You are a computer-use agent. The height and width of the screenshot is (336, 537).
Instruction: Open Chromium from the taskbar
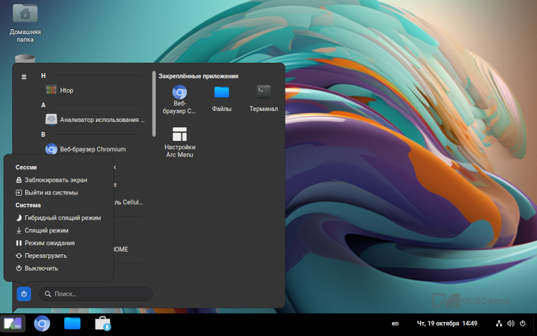[42, 324]
